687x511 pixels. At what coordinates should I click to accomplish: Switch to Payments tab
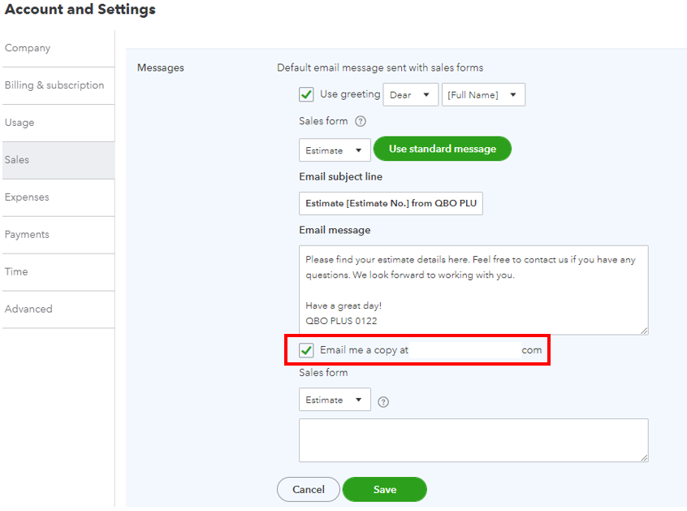click(27, 235)
